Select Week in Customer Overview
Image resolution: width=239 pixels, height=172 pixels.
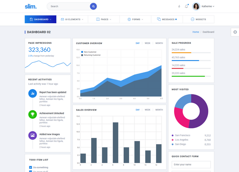(x=147, y=43)
